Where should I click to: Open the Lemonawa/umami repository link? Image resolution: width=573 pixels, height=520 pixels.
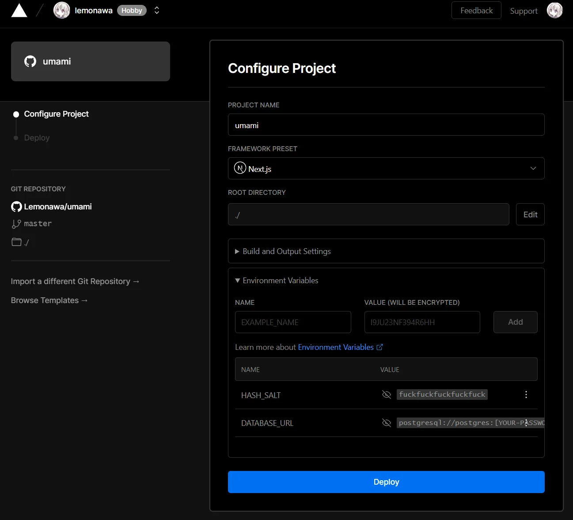click(x=58, y=206)
